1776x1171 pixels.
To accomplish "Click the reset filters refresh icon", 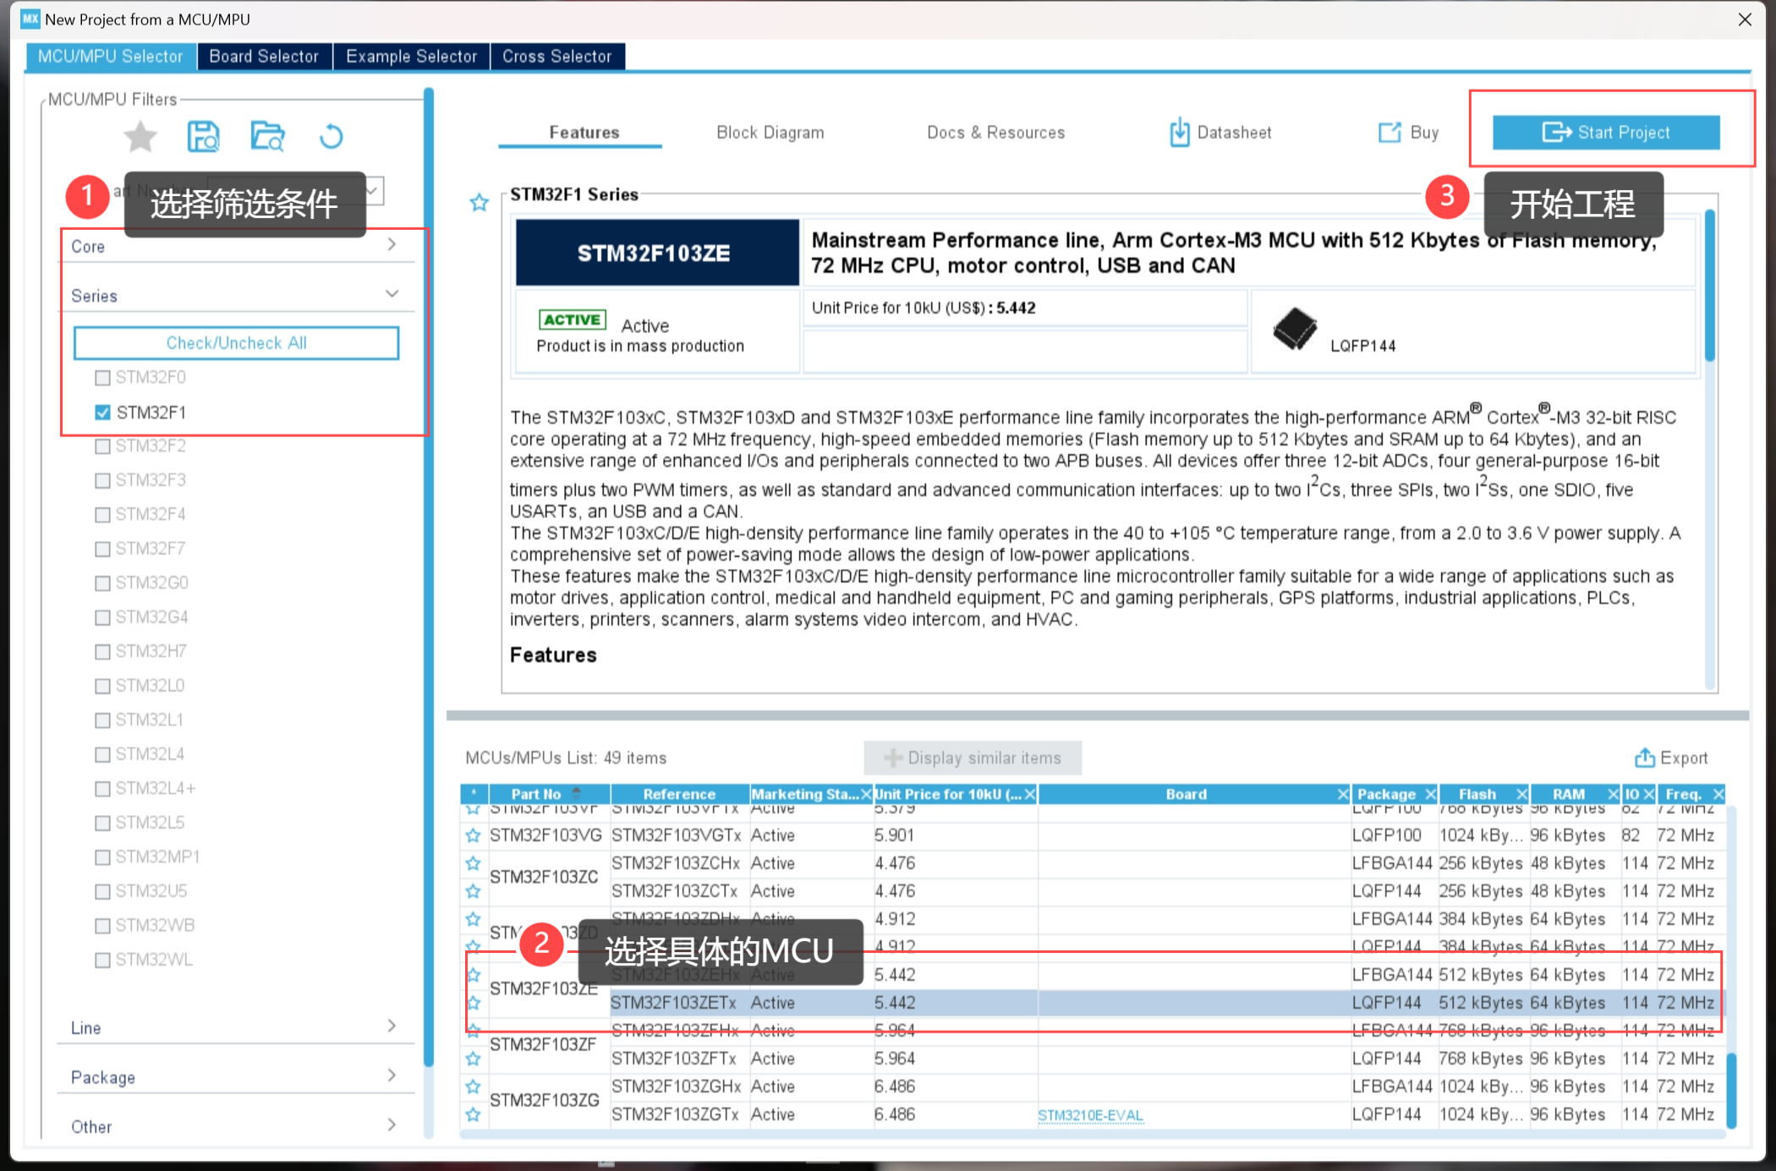I will (332, 136).
